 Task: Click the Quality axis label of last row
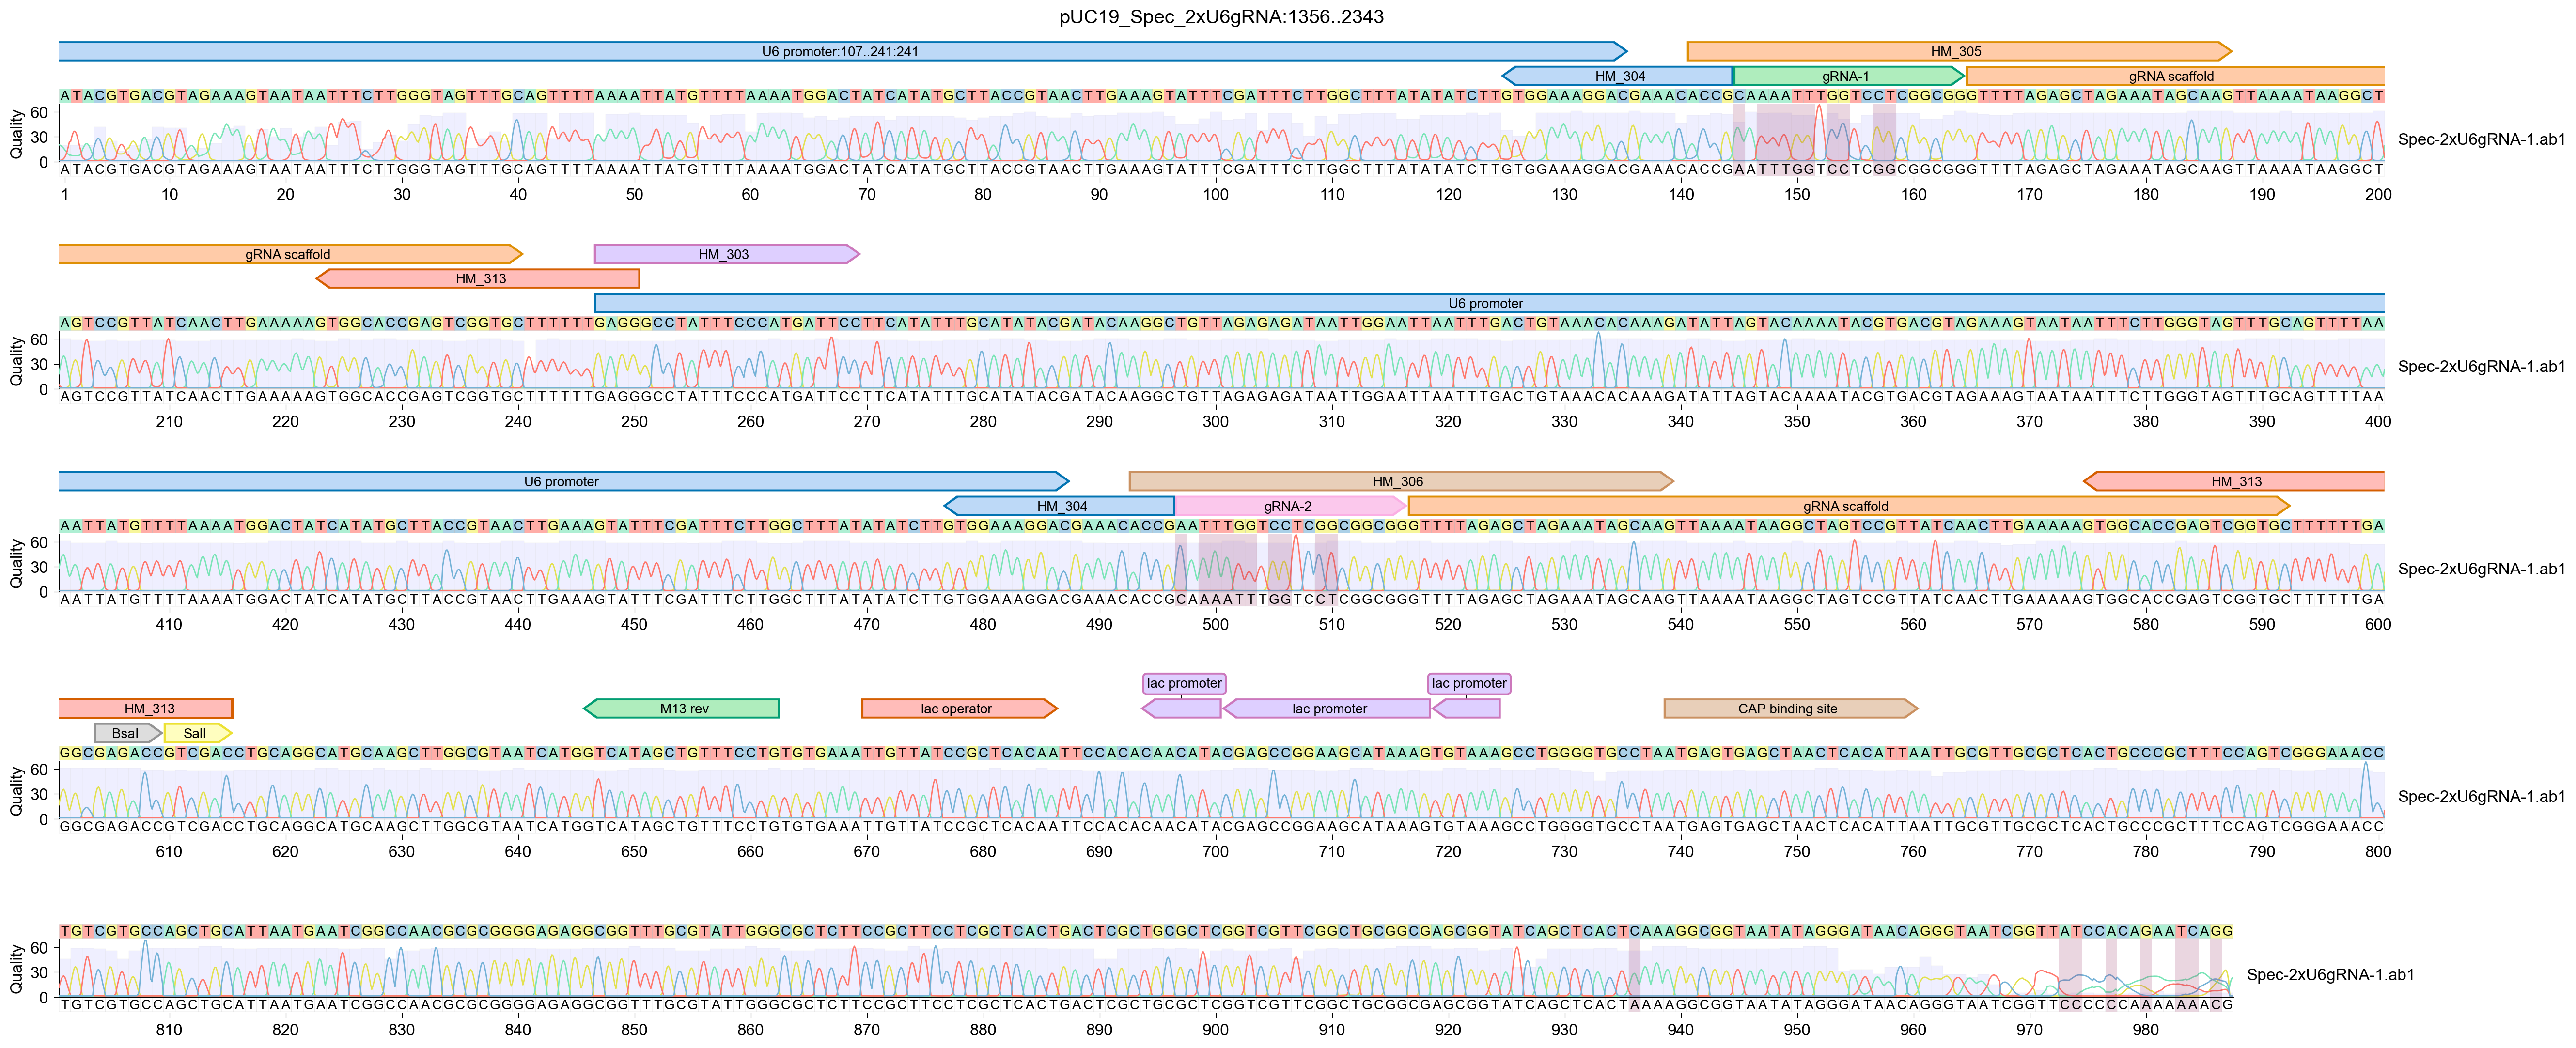[15, 968]
